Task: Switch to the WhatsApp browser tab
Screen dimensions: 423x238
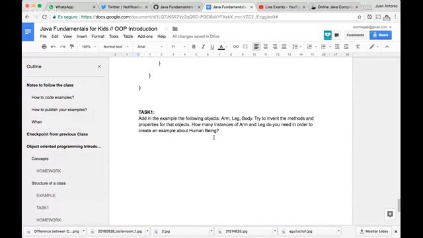Action: (x=72, y=7)
